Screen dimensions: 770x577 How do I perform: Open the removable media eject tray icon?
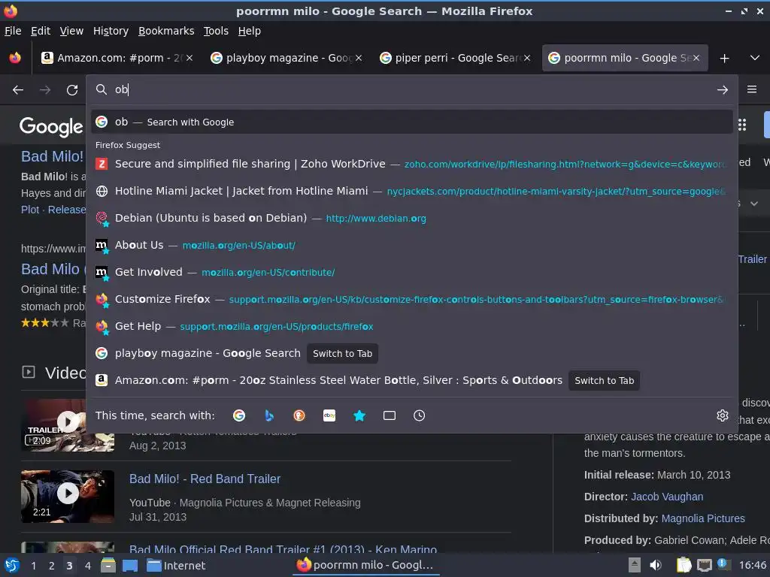[635, 565]
